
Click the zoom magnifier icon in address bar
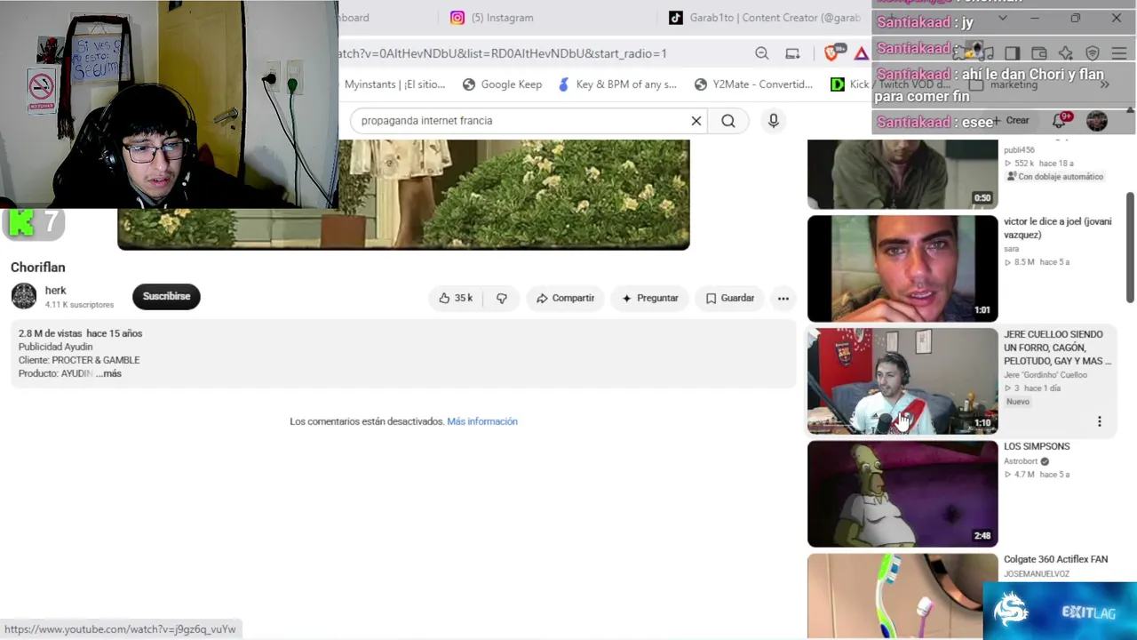click(x=761, y=53)
